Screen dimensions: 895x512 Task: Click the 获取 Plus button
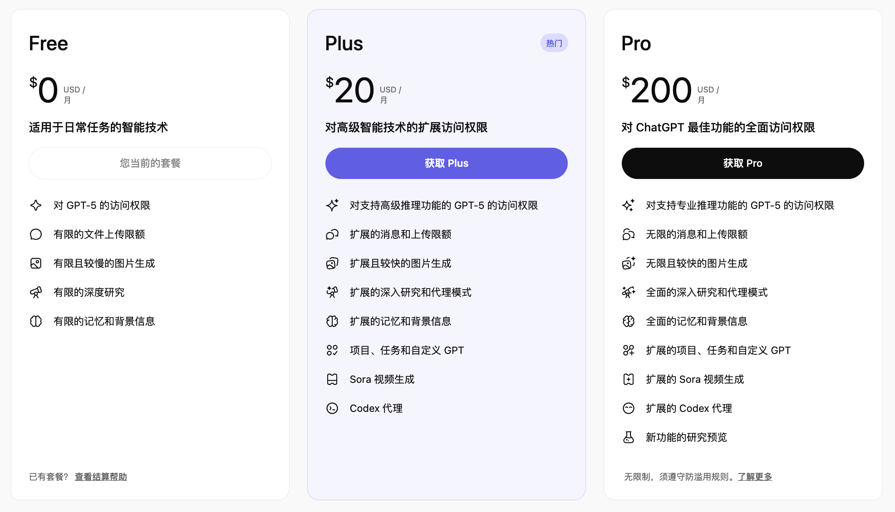[446, 163]
